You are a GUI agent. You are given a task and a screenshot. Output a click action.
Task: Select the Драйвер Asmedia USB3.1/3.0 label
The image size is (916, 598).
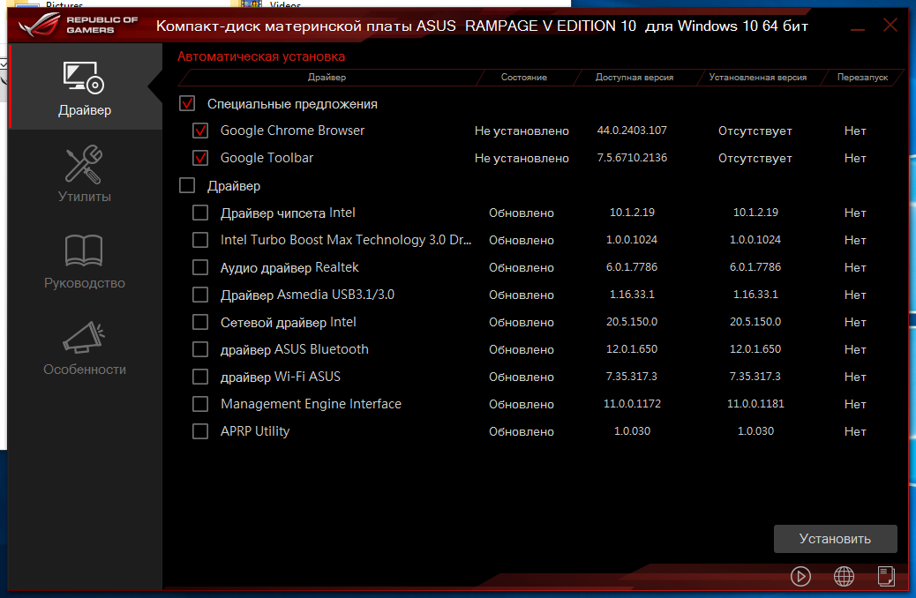(x=307, y=295)
